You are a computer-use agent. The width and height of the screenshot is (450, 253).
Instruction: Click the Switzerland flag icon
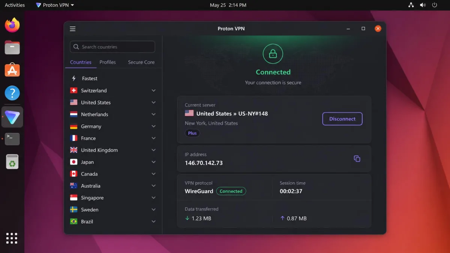point(74,90)
